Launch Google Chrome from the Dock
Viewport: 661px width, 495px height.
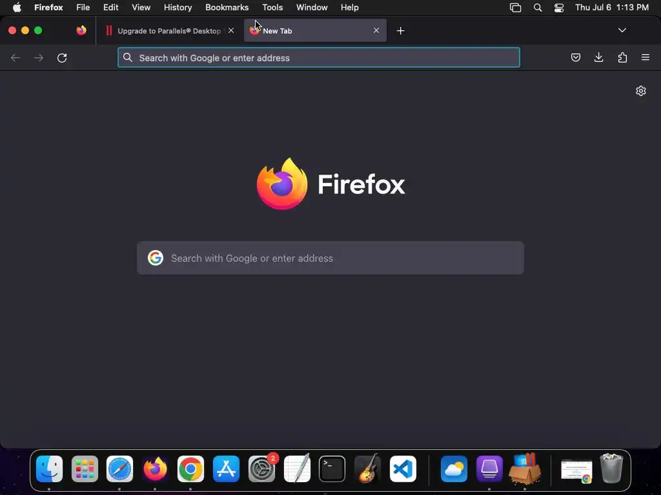190,469
